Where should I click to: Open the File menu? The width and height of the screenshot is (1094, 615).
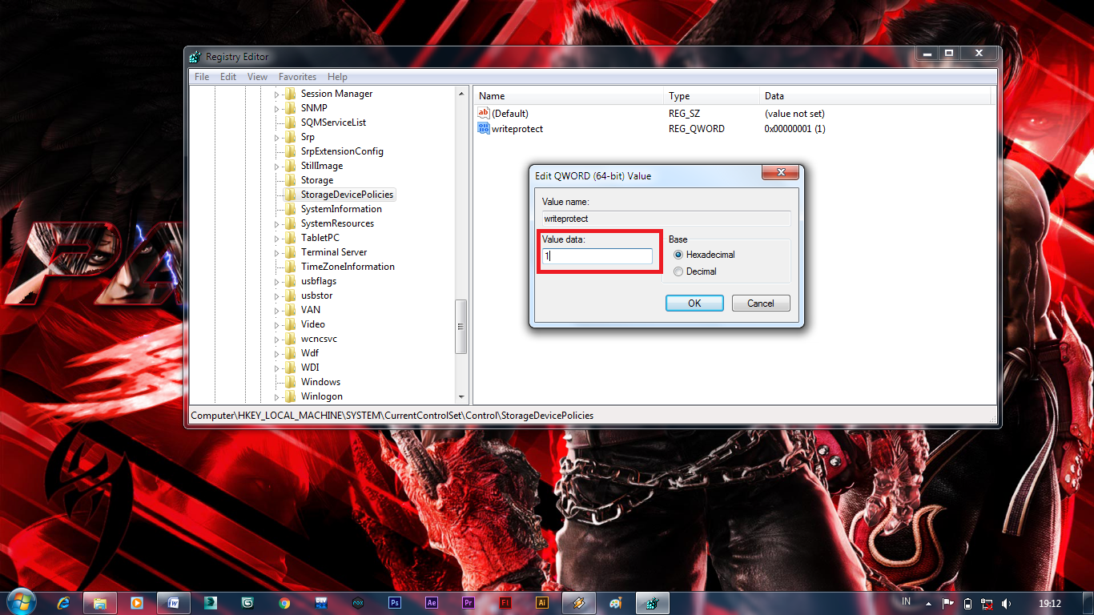[202, 77]
